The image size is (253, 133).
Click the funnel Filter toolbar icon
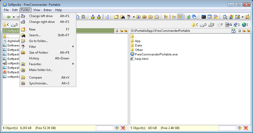coord(129,17)
